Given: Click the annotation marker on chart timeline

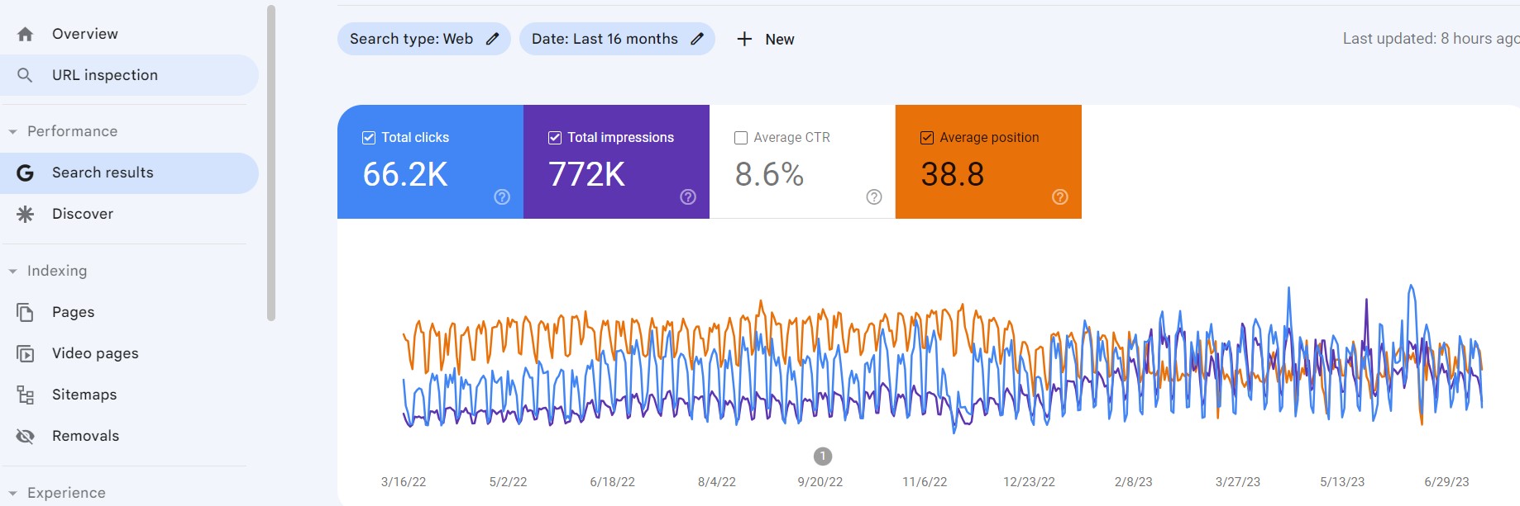Looking at the screenshot, I should pos(822,456).
